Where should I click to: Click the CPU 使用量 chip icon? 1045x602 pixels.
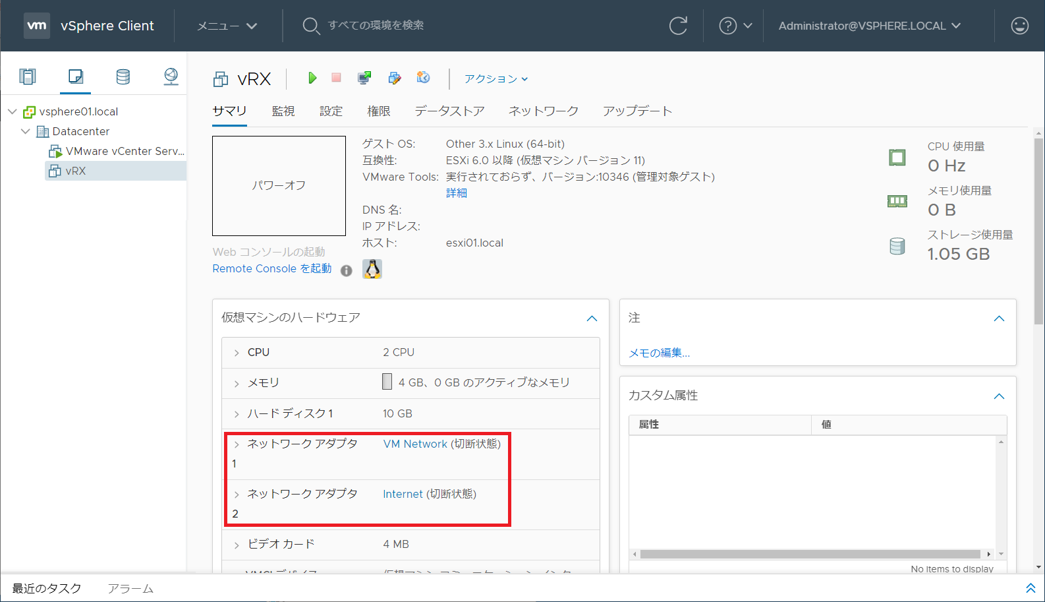point(897,158)
